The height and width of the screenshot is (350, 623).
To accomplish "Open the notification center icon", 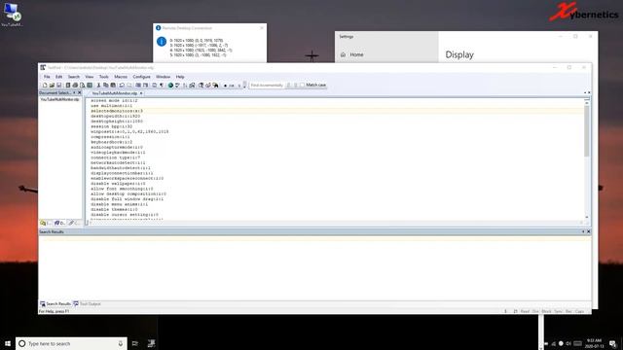I will coord(613,343).
